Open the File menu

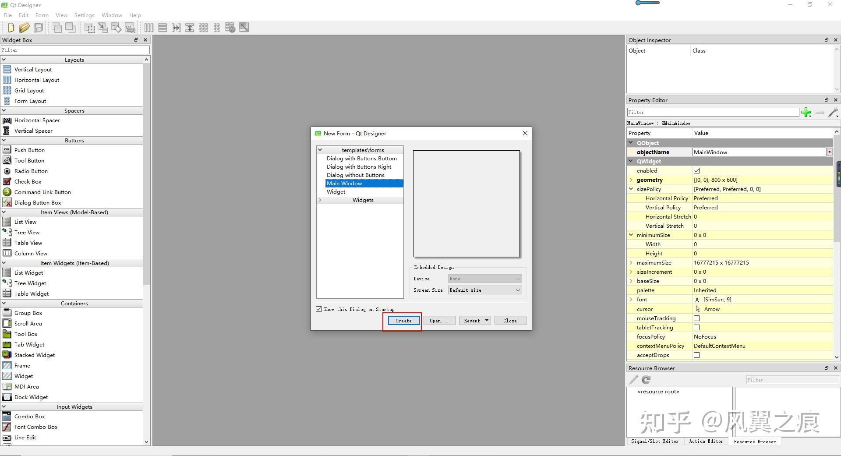click(7, 15)
